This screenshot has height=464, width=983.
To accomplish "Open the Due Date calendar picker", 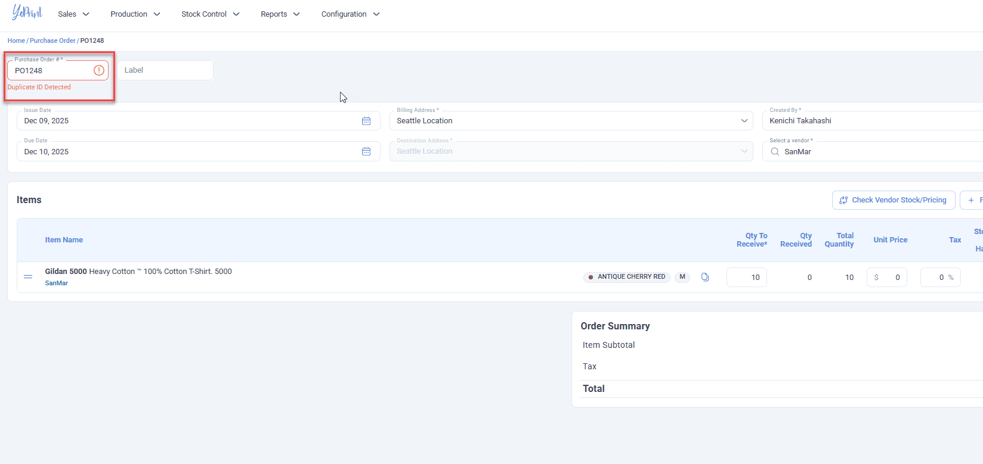I will 366,152.
